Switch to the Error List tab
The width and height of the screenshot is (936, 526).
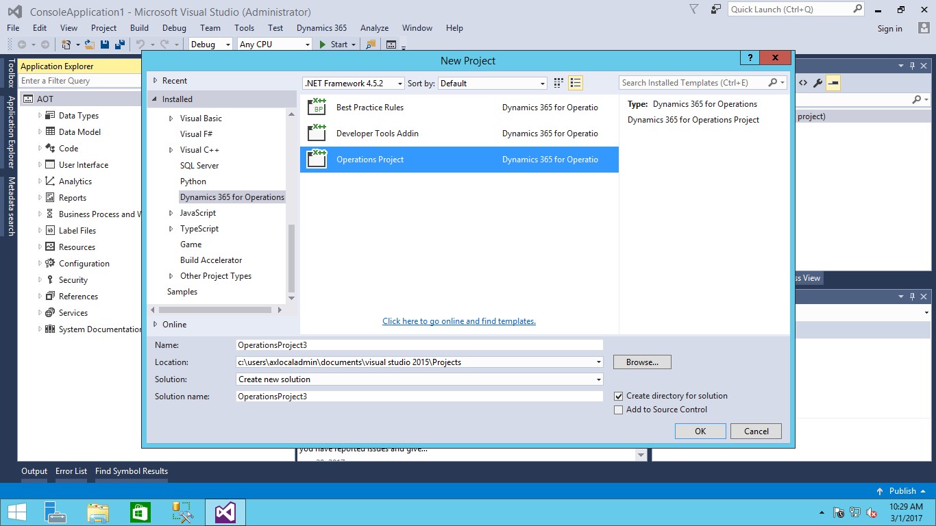[x=71, y=471]
